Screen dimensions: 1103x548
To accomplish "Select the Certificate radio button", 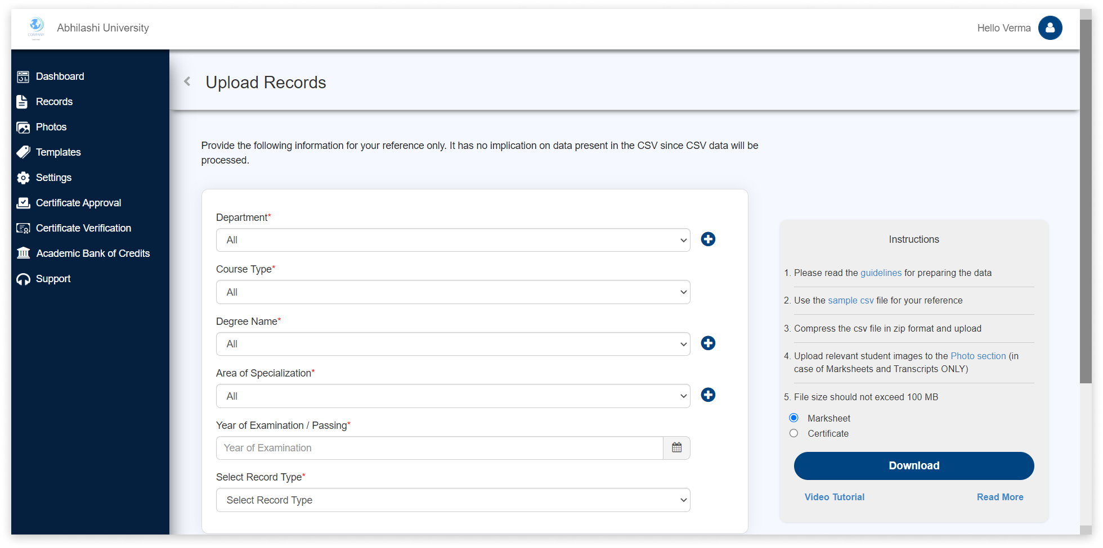I will (x=793, y=433).
